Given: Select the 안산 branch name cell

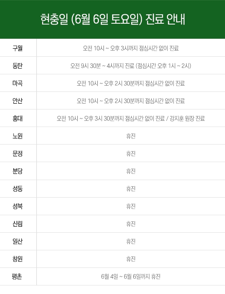Looking at the screenshot, I should tap(18, 101).
